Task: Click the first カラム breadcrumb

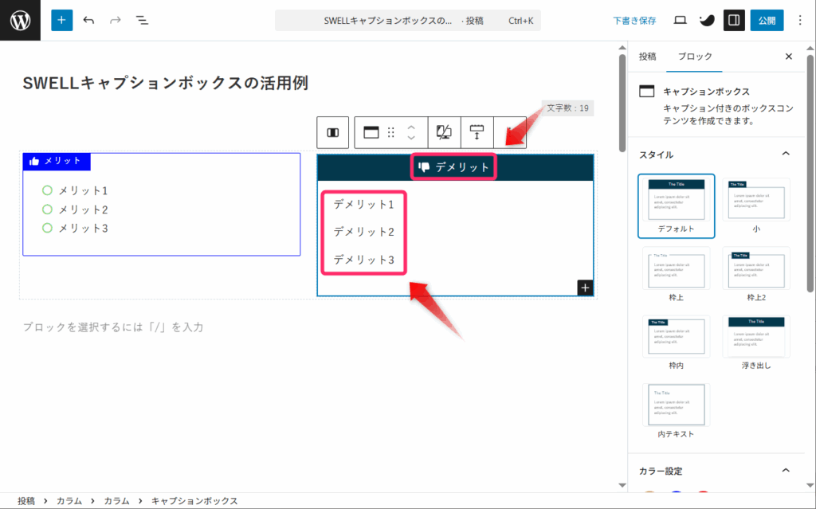Action: [x=69, y=501]
